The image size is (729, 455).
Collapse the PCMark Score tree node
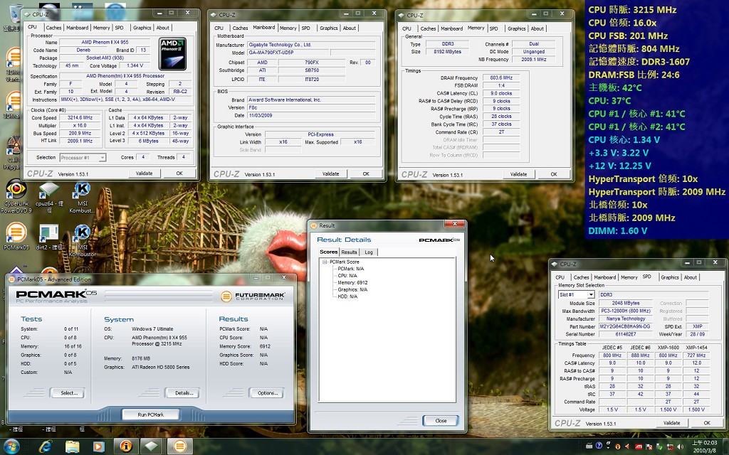pos(325,262)
